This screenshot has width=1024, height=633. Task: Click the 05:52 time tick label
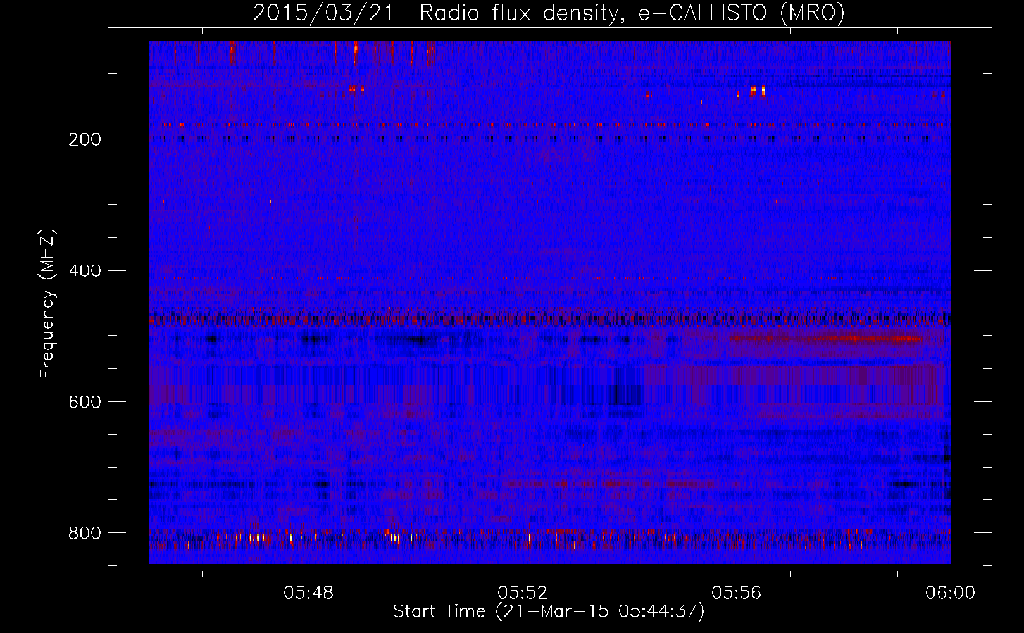pos(523,593)
